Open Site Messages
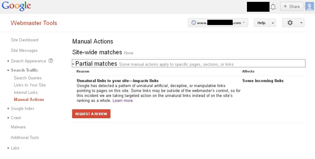This screenshot has width=315, height=159. [24, 51]
